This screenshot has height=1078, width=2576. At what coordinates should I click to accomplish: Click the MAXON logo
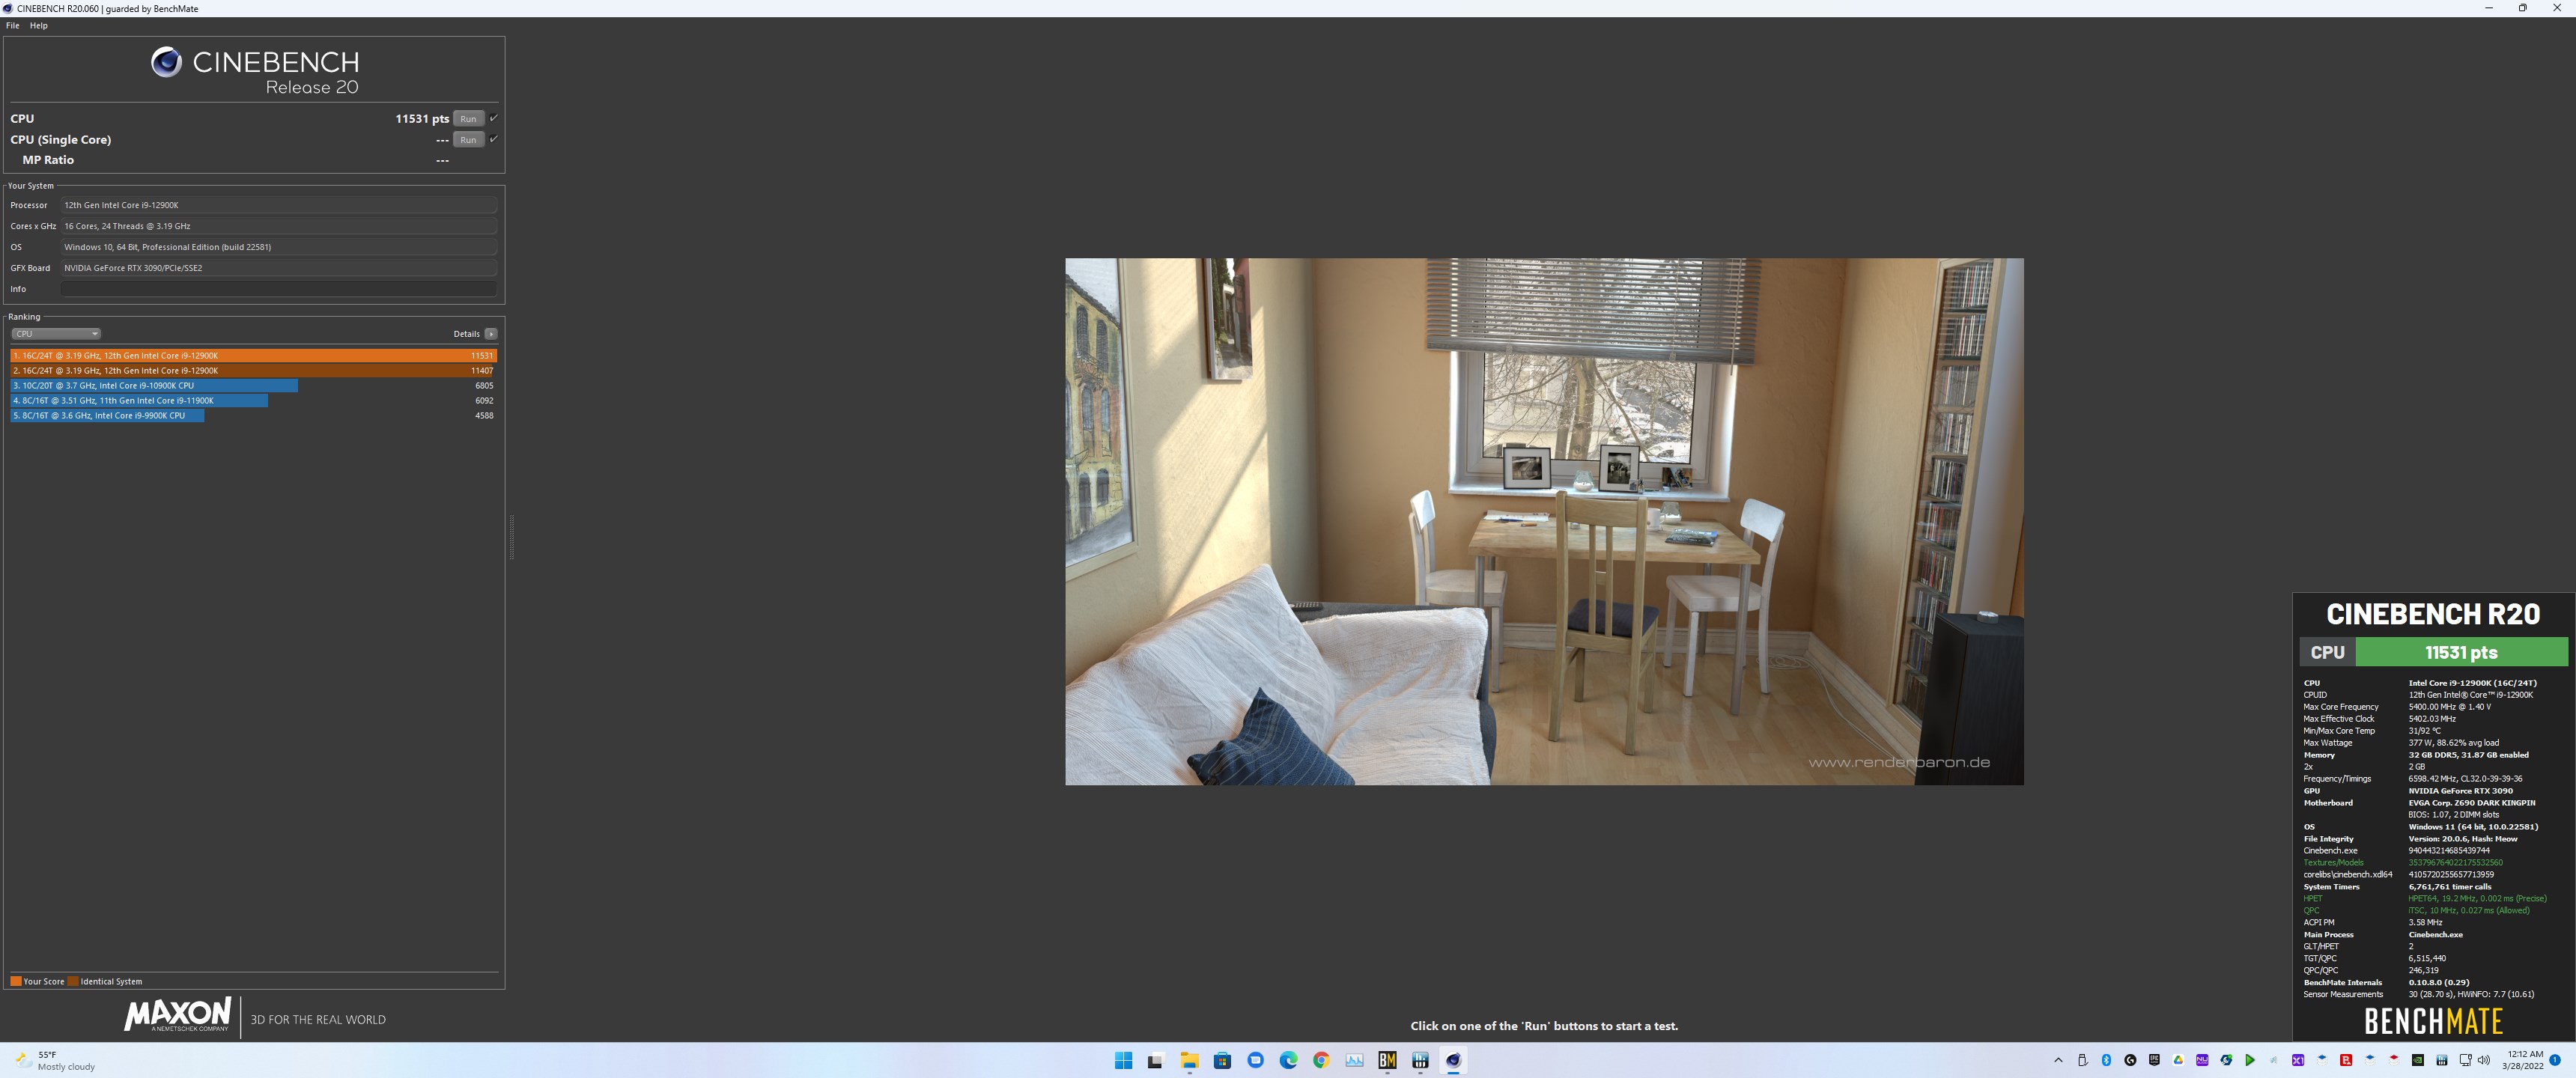pyautogui.click(x=178, y=1014)
